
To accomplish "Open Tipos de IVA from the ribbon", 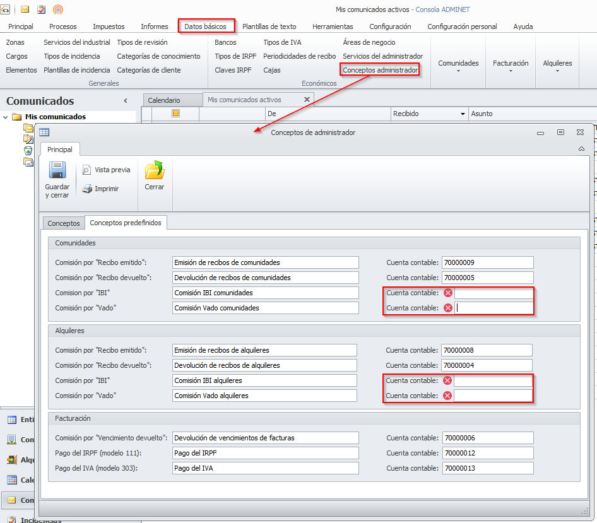I will (282, 42).
